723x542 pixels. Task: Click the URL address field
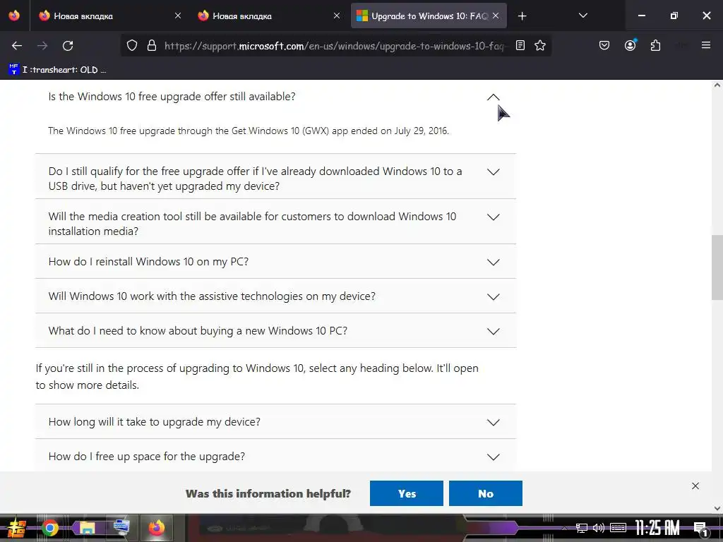click(x=334, y=46)
